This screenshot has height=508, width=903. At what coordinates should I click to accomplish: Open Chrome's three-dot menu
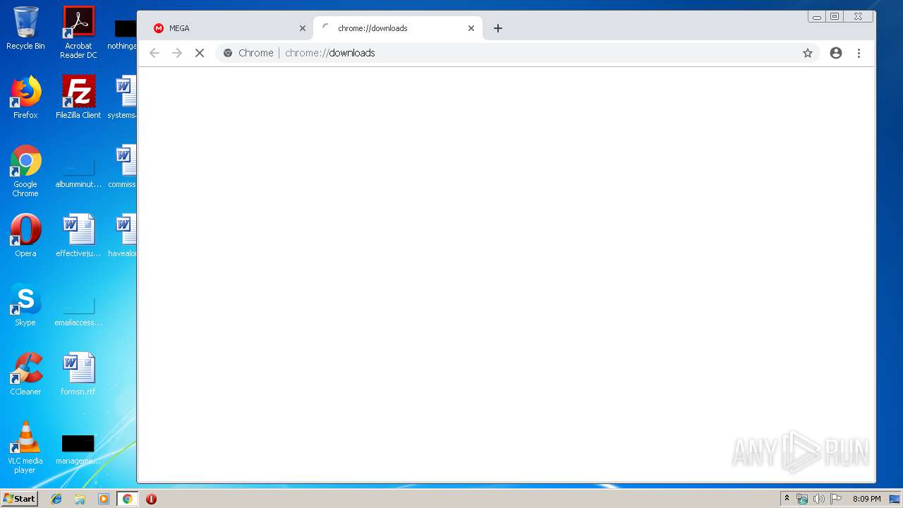point(859,53)
